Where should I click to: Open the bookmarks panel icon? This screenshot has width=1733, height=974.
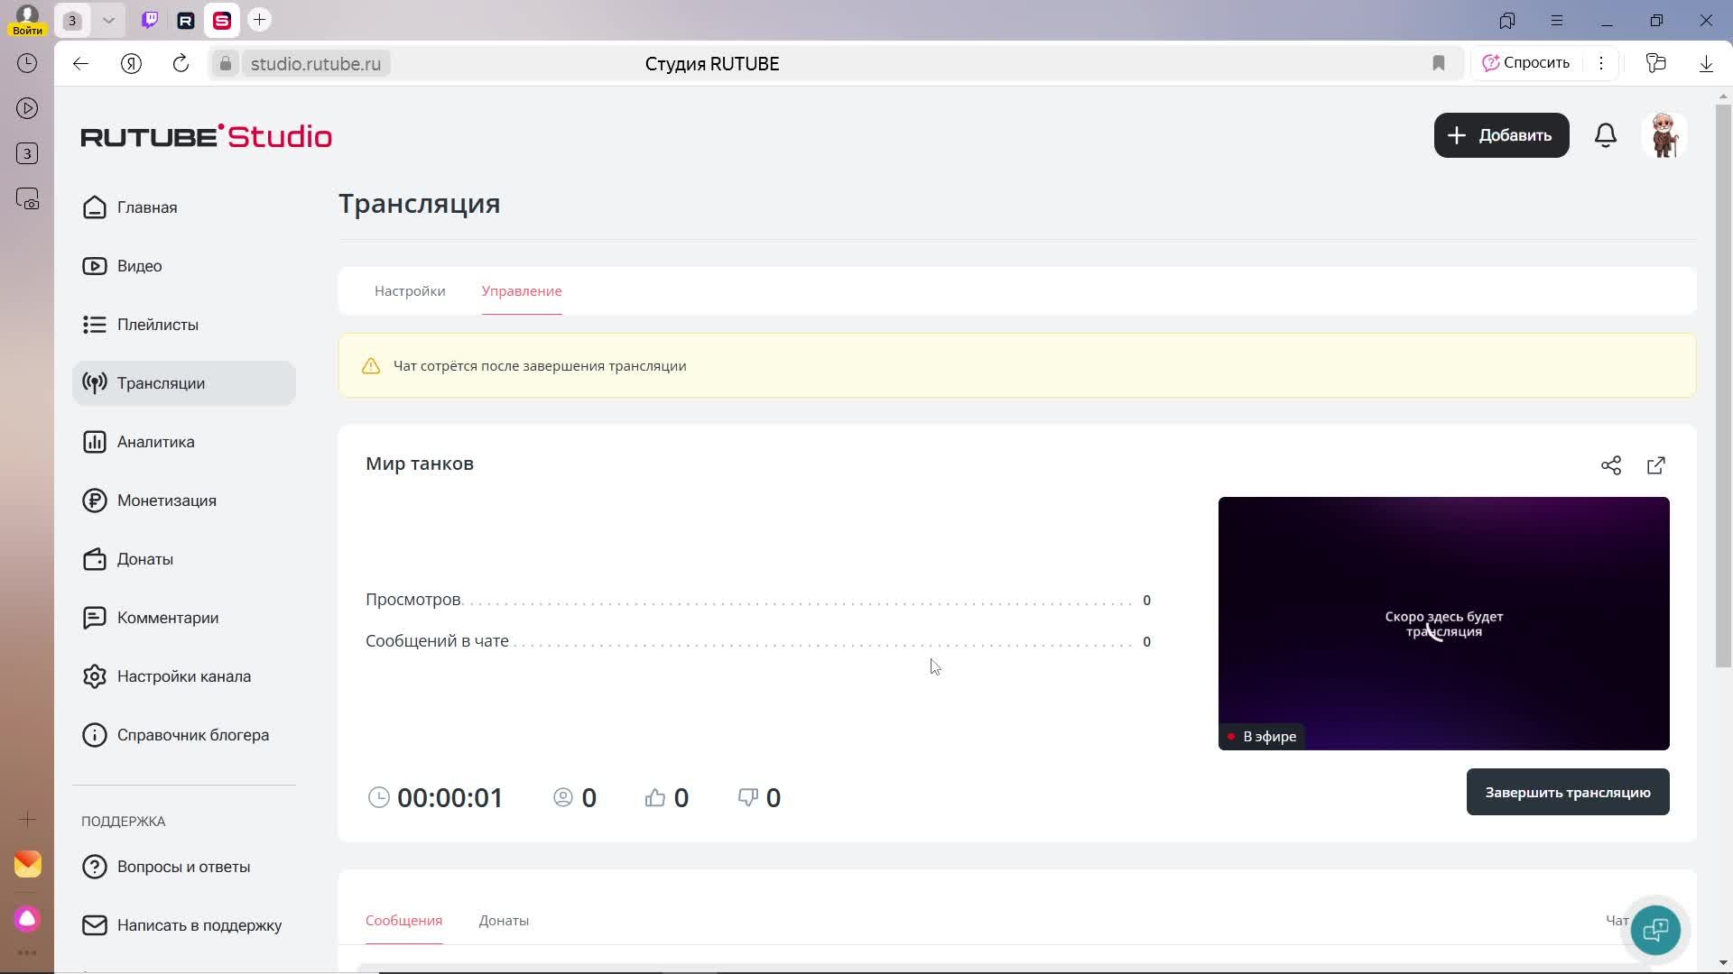1507,20
